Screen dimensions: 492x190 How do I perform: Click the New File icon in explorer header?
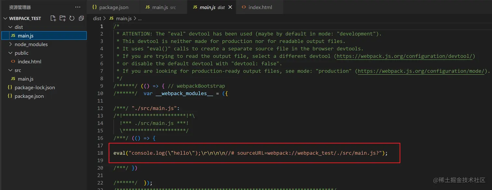click(x=53, y=18)
